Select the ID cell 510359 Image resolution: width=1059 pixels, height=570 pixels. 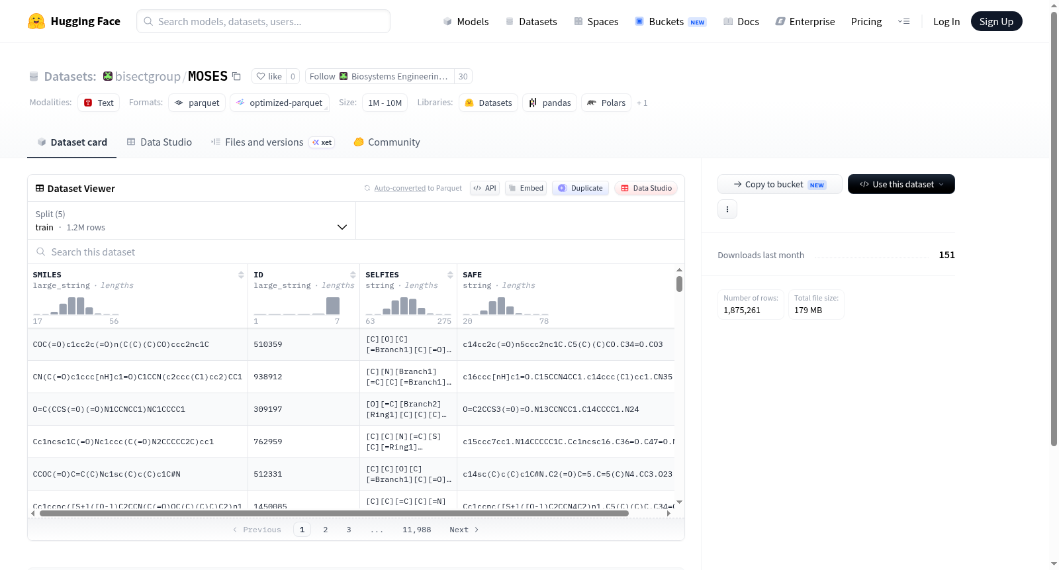(x=304, y=344)
